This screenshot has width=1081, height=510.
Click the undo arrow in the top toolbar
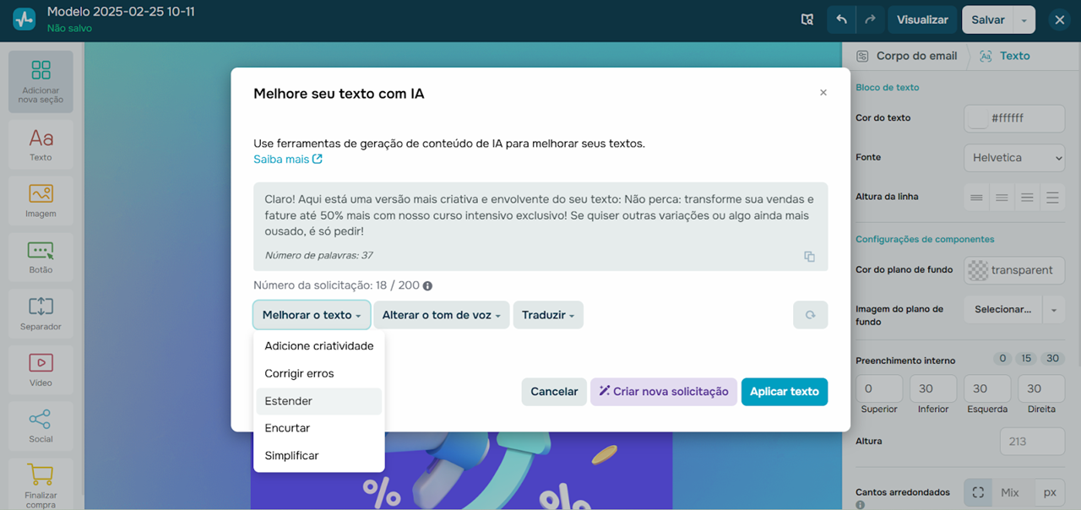pos(843,19)
